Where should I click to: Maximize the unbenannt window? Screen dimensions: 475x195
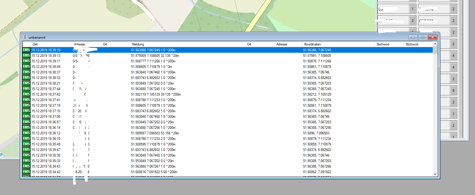pyautogui.click(x=423, y=37)
